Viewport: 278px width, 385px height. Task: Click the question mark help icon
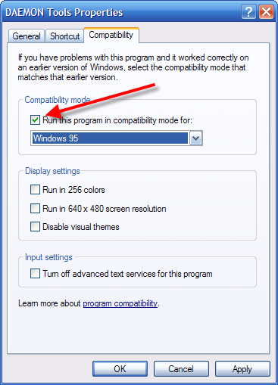[x=248, y=12]
